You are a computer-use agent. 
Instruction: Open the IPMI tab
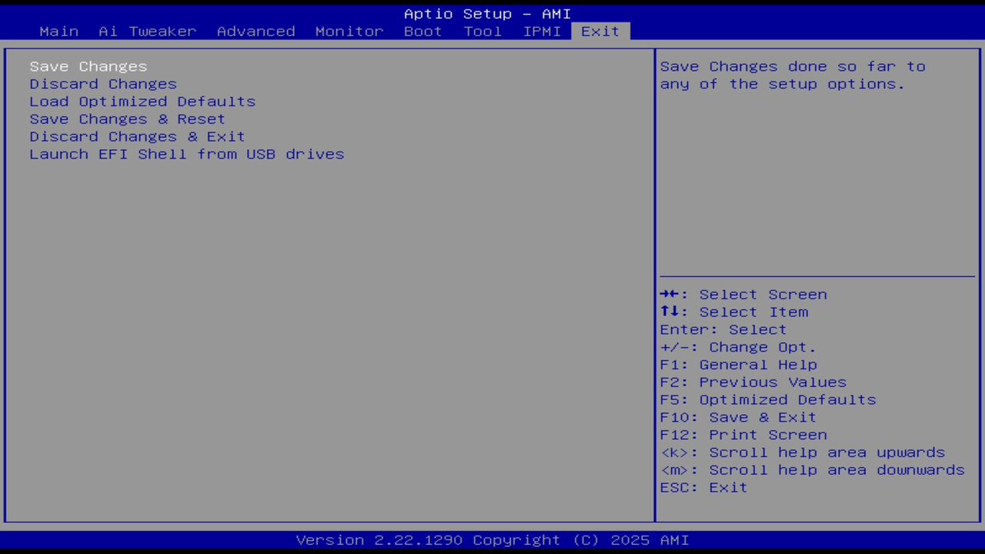point(542,31)
